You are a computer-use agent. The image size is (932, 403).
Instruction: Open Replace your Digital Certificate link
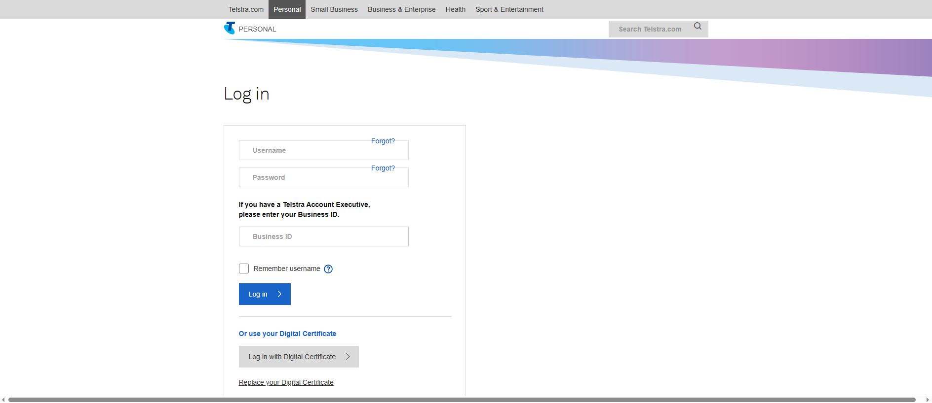(286, 382)
